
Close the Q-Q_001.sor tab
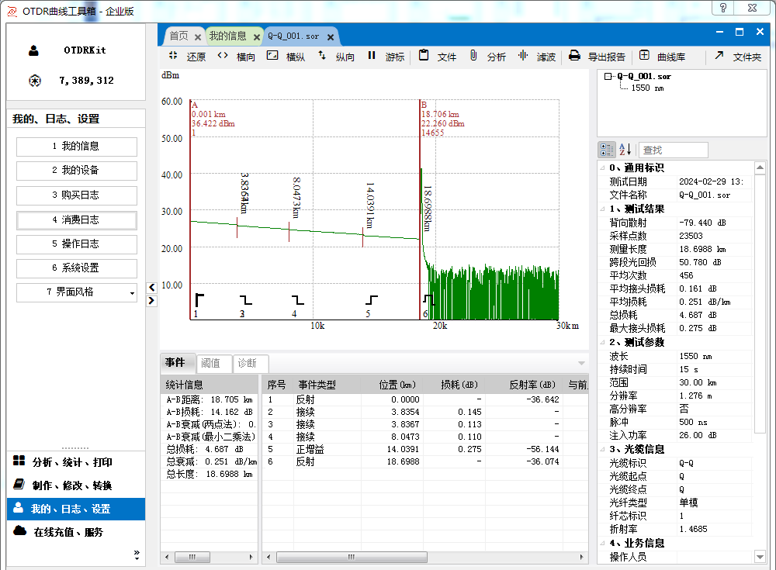331,36
